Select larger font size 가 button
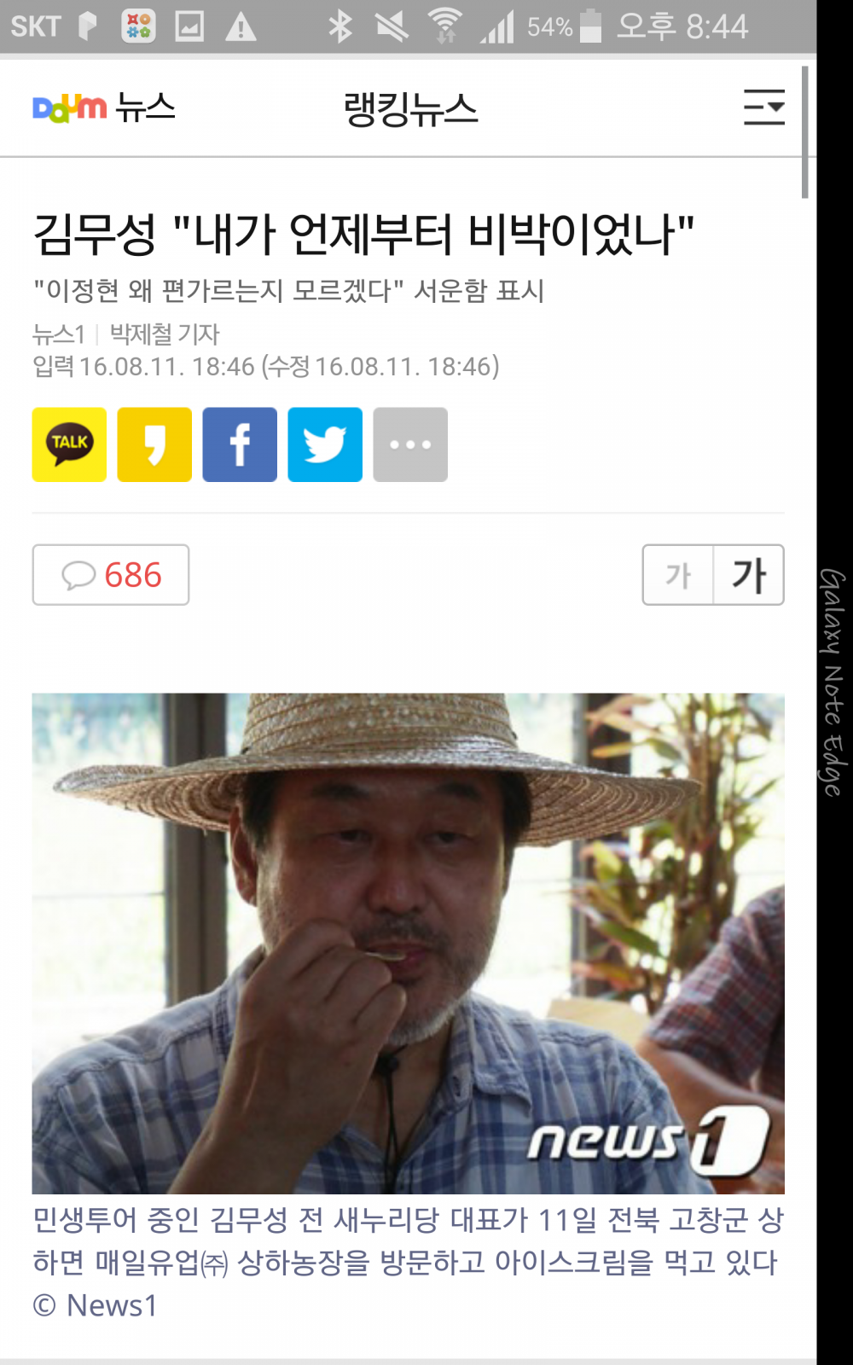The width and height of the screenshot is (853, 1365). point(749,575)
